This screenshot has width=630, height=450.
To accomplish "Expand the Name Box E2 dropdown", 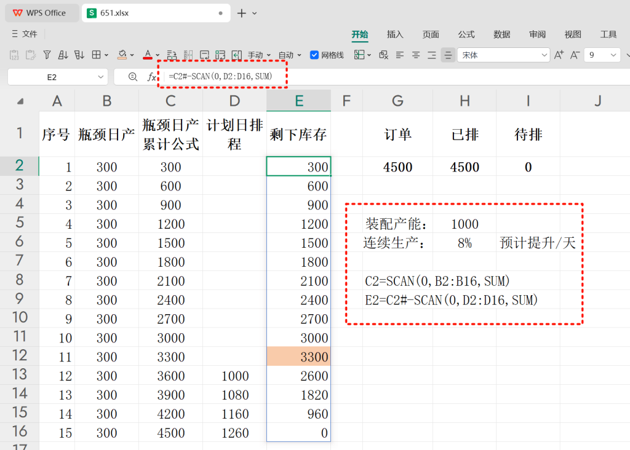I will tap(100, 77).
